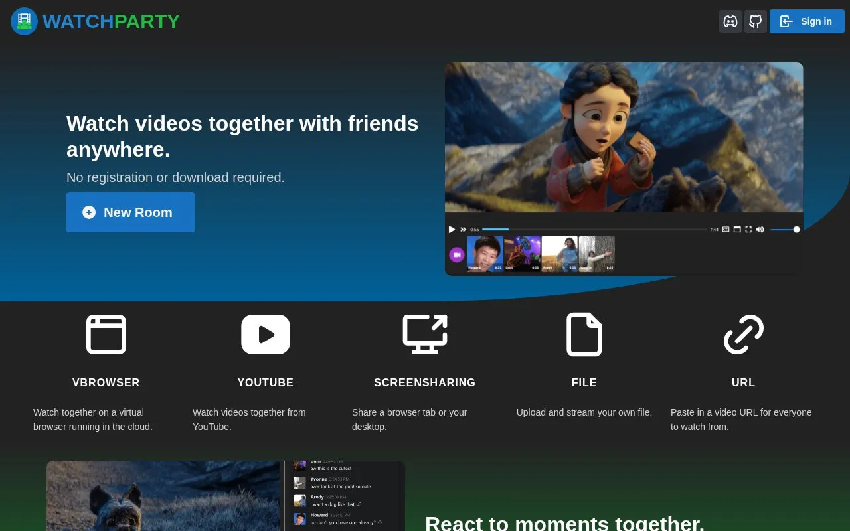Open the Discord link in header
Screen dimensions: 850x531
(730, 21)
